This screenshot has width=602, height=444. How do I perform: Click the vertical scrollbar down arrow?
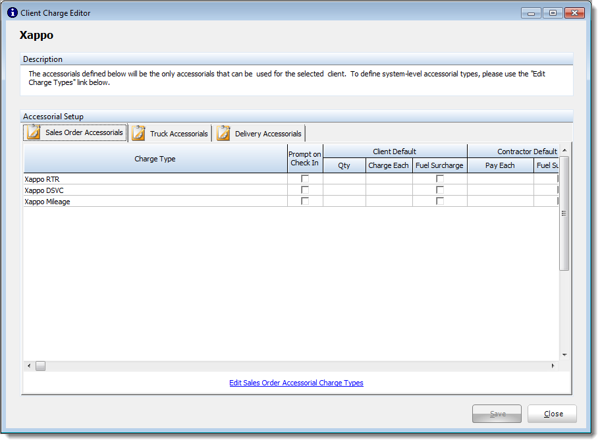(564, 355)
